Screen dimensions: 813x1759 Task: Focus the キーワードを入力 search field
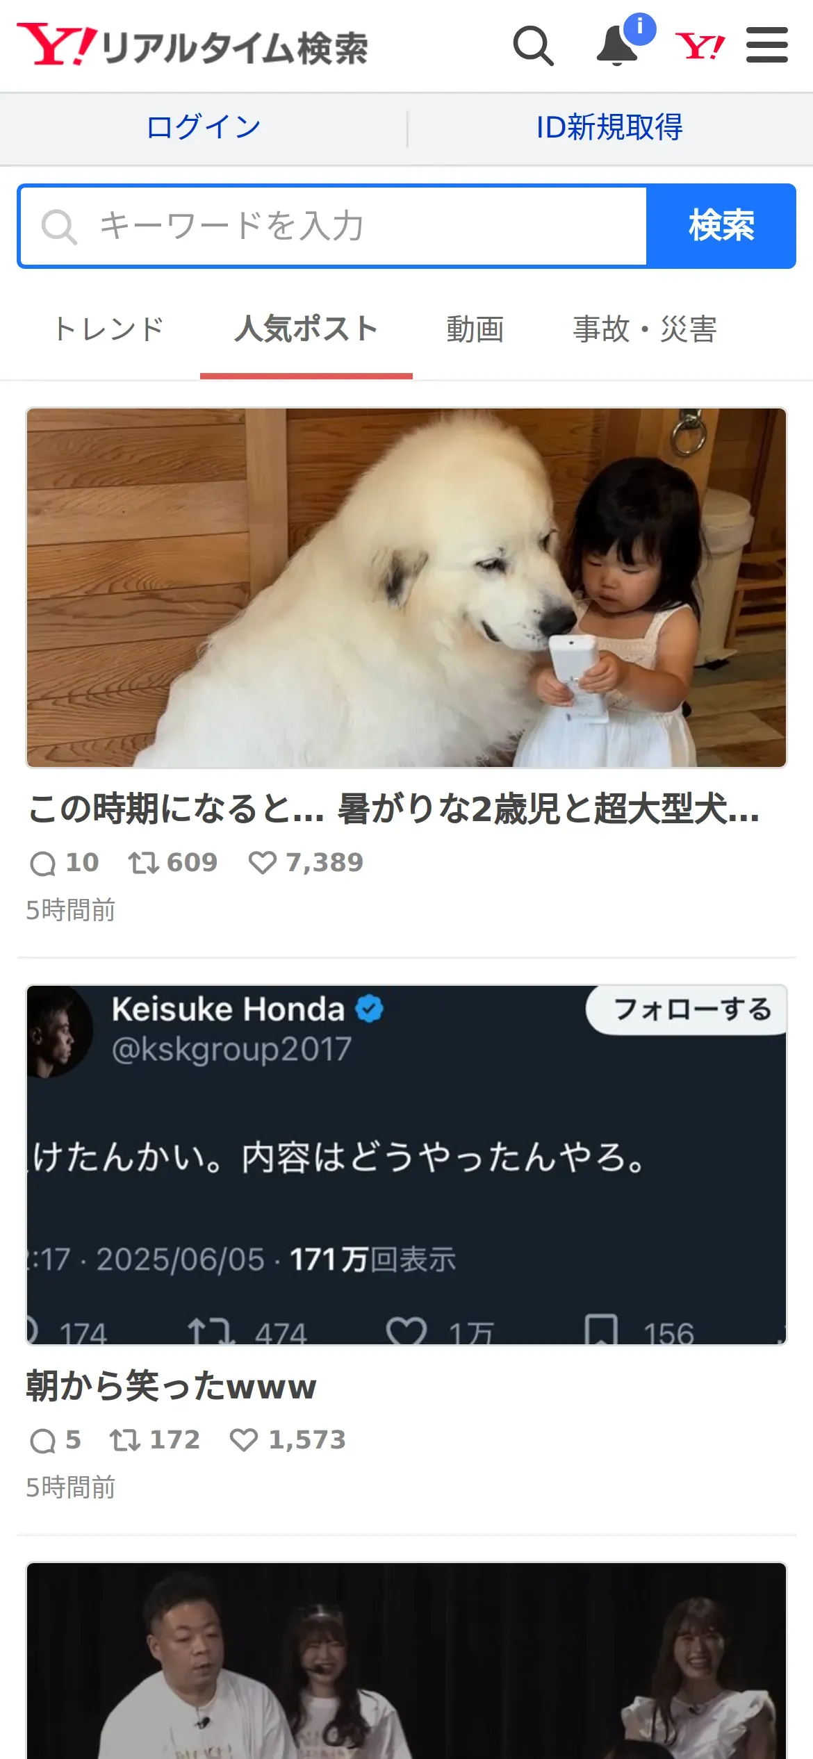(334, 226)
